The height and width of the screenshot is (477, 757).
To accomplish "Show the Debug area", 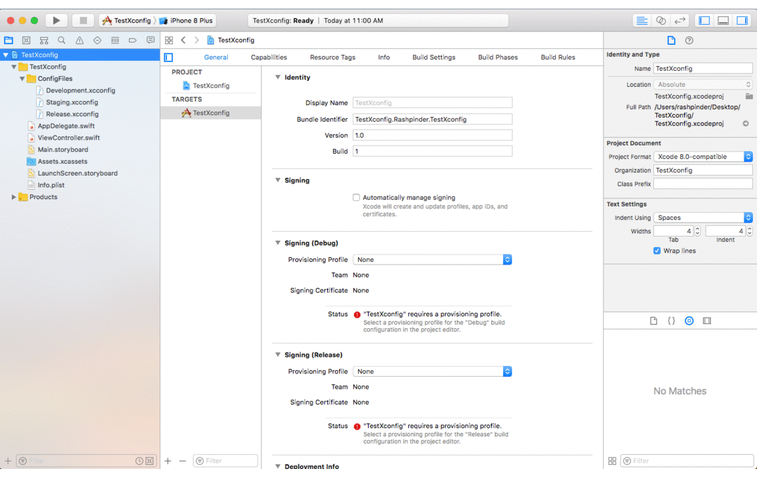I will pyautogui.click(x=722, y=20).
